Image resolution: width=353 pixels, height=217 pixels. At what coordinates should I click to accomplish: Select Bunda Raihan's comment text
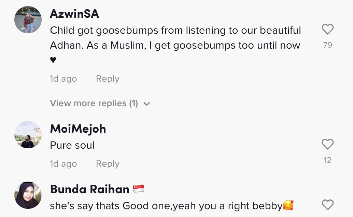166,206
